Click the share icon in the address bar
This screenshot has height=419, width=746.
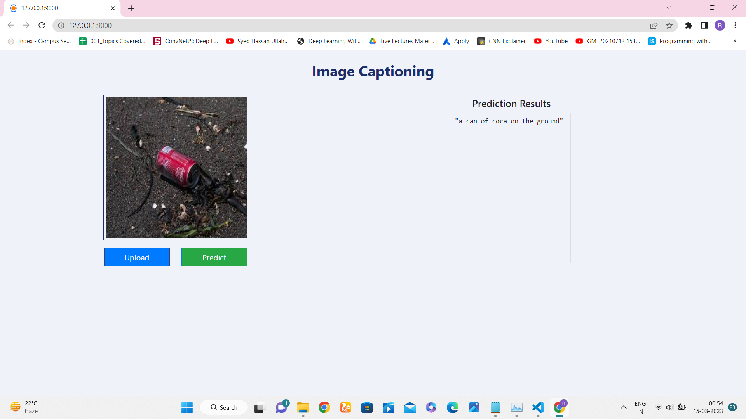coord(654,25)
